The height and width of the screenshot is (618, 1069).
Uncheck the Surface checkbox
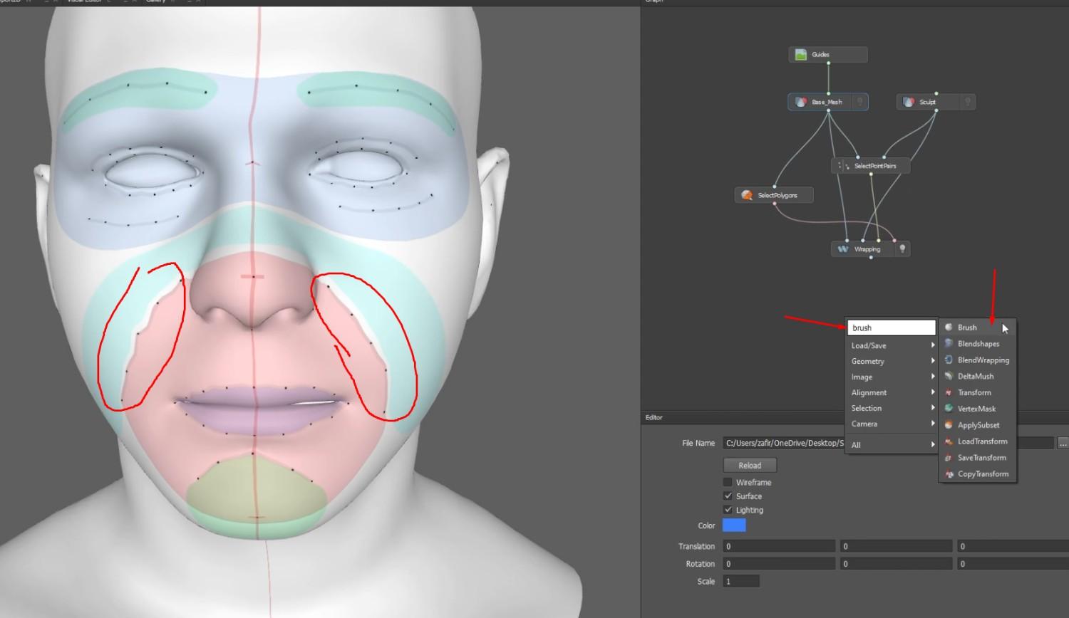click(728, 496)
